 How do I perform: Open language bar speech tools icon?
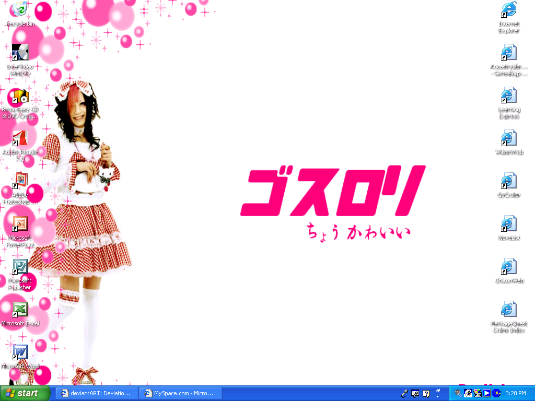click(415, 394)
